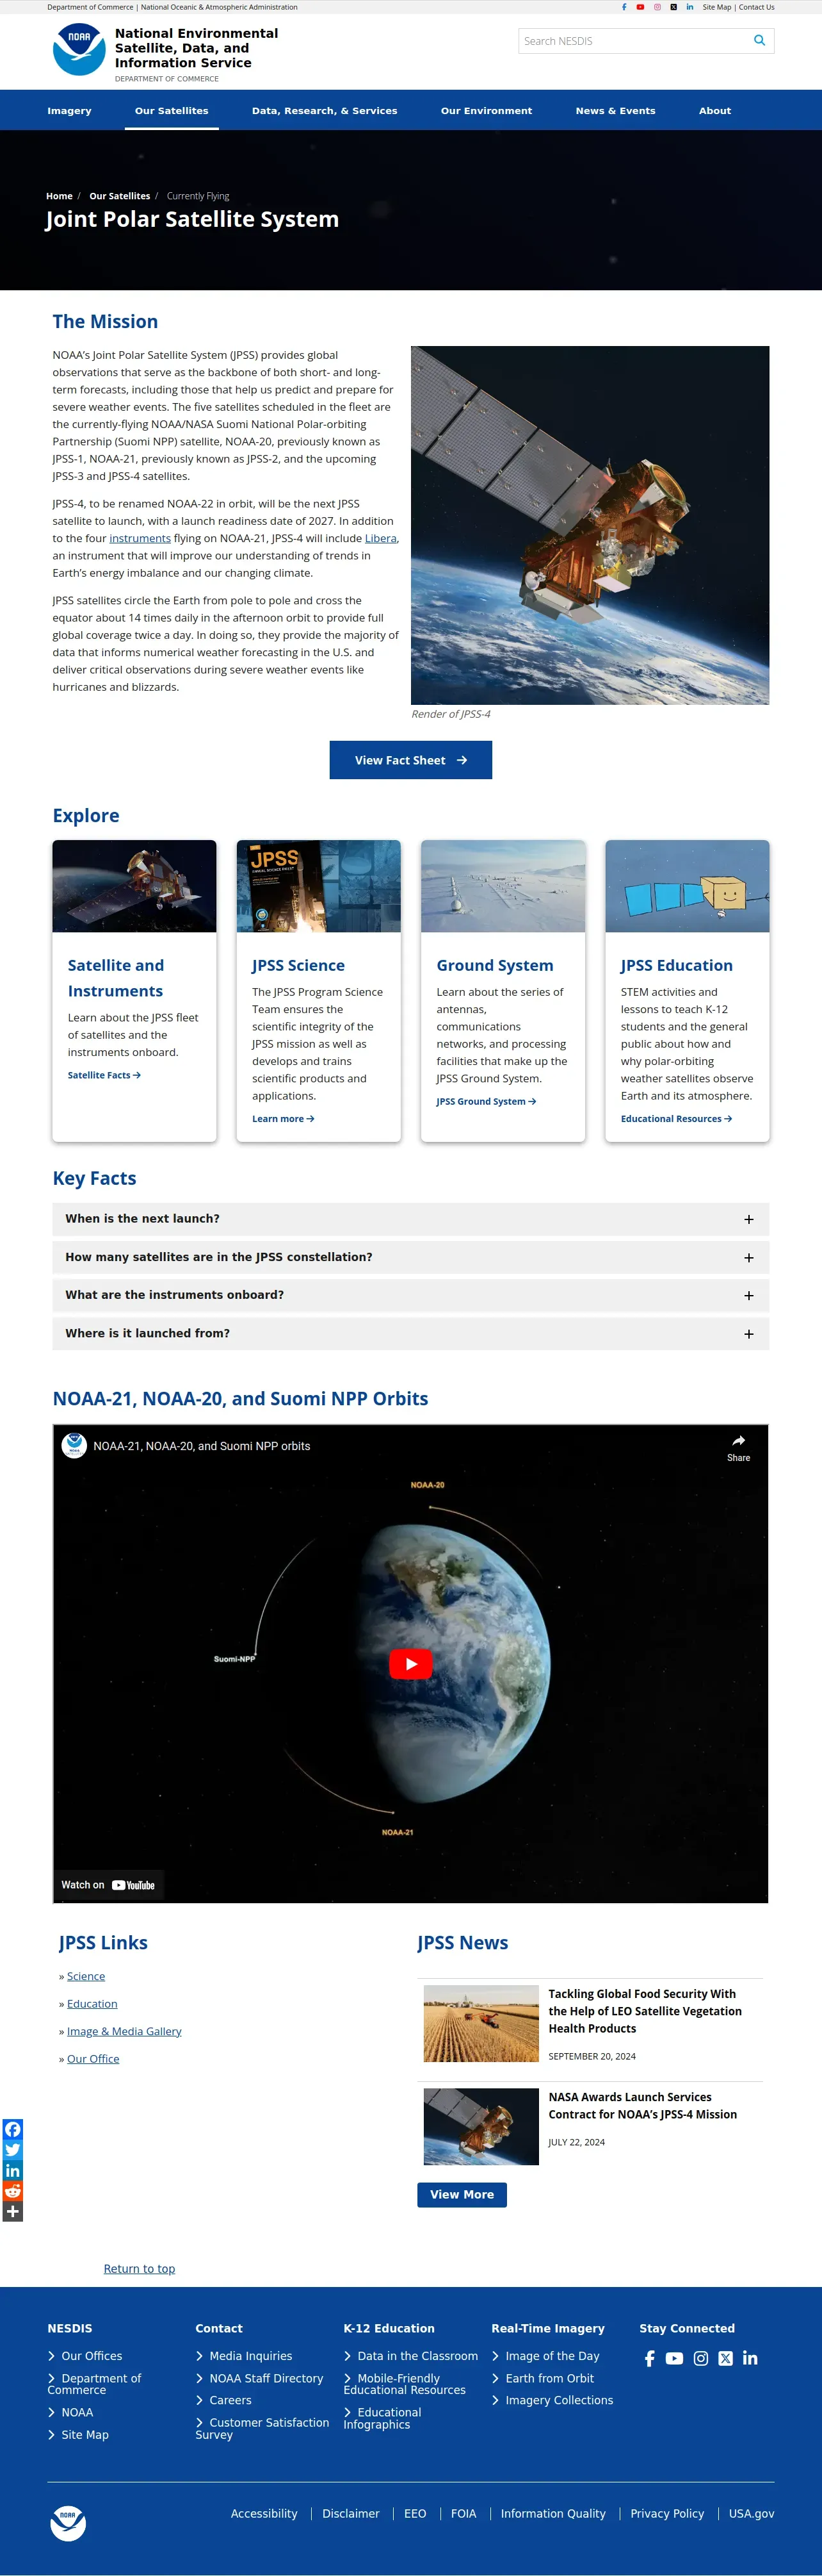Open the Educational Resources link

coord(676,1119)
